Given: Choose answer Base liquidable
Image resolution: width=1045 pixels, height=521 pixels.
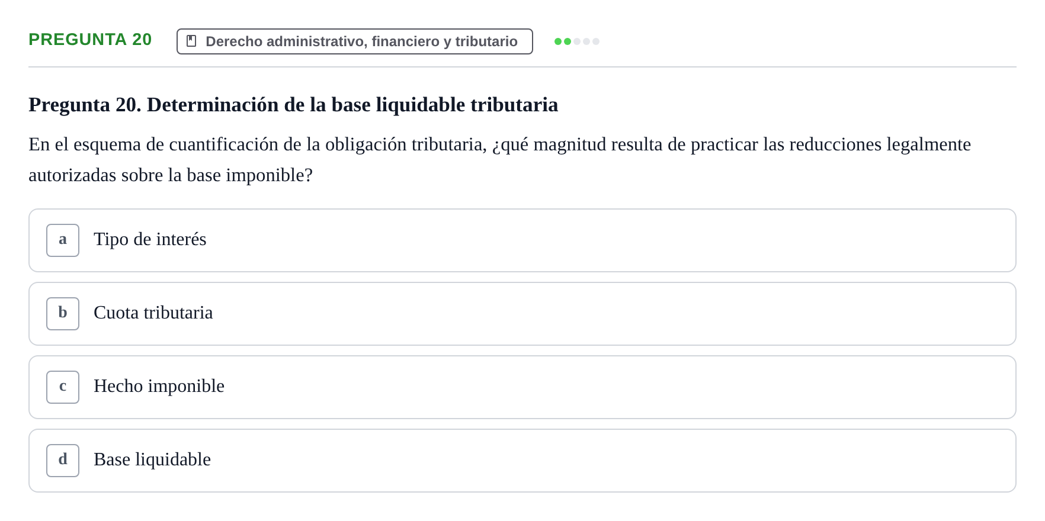Looking at the screenshot, I should pos(152,459).
